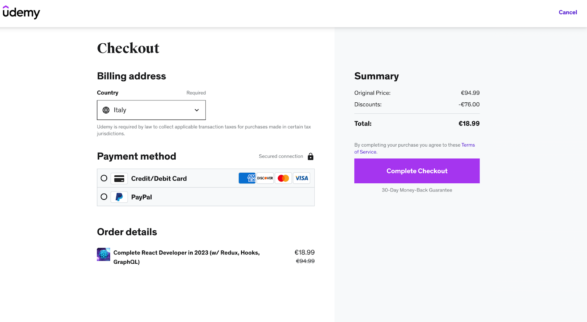Image resolution: width=587 pixels, height=322 pixels.
Task: Click the Payment method heading
Action: point(136,156)
